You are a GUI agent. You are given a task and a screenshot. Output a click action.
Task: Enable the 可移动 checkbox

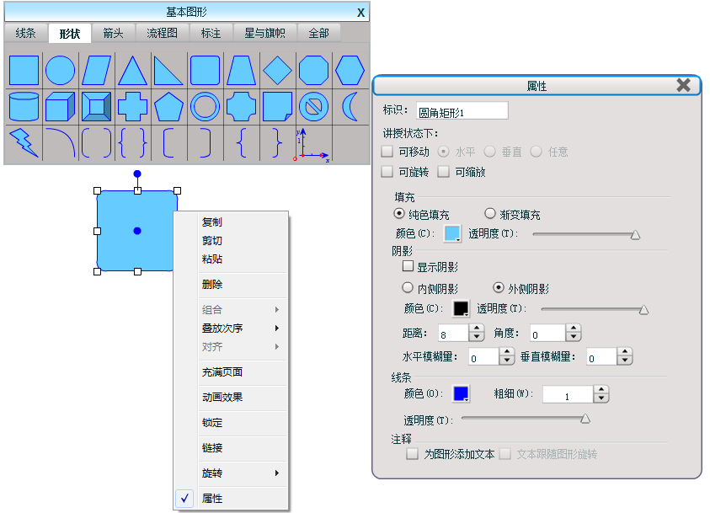[387, 152]
